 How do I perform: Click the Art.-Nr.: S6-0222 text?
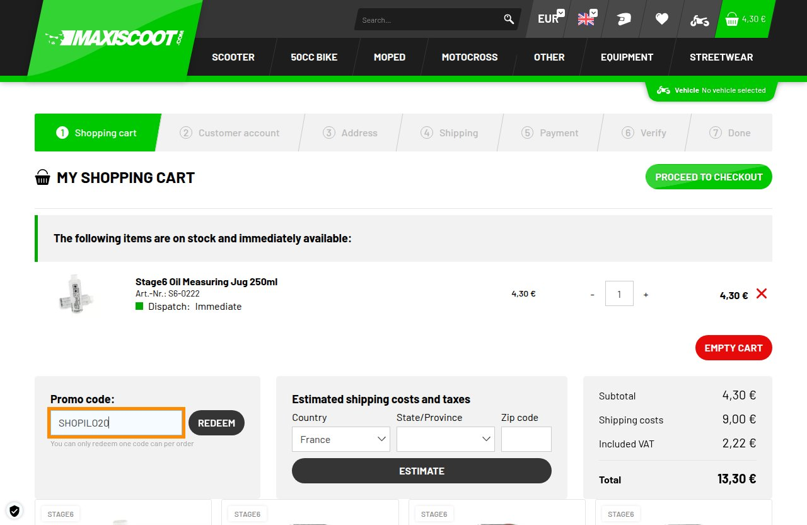point(168,293)
